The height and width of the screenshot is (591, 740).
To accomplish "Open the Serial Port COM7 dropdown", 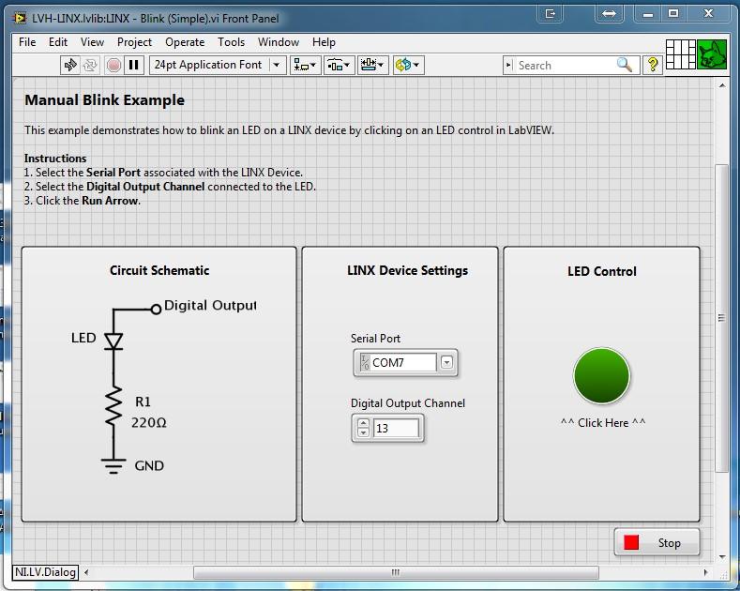I will pos(446,362).
